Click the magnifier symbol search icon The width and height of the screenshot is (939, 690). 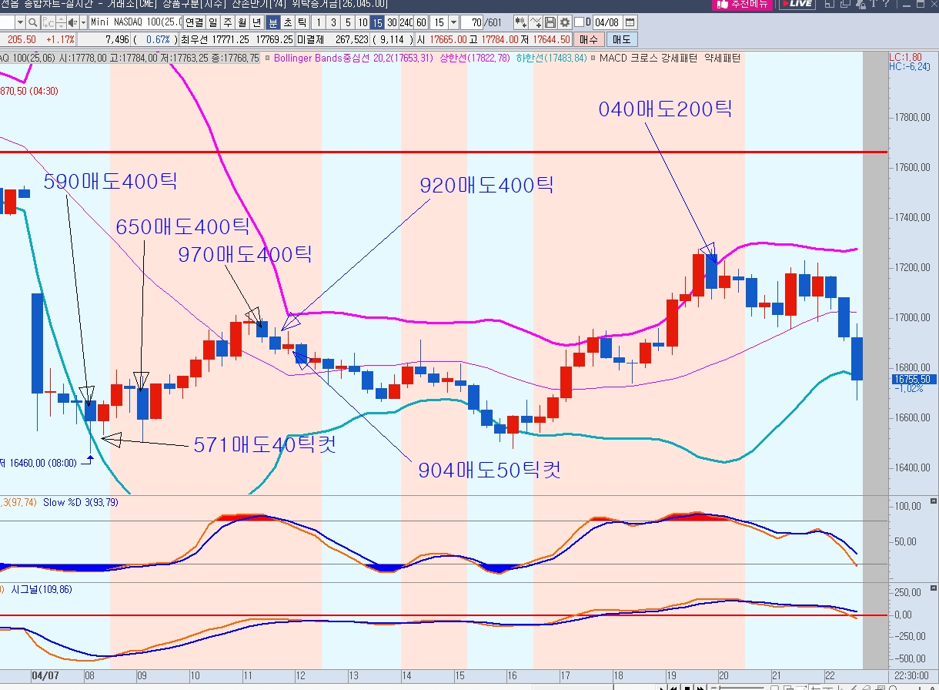[x=32, y=22]
